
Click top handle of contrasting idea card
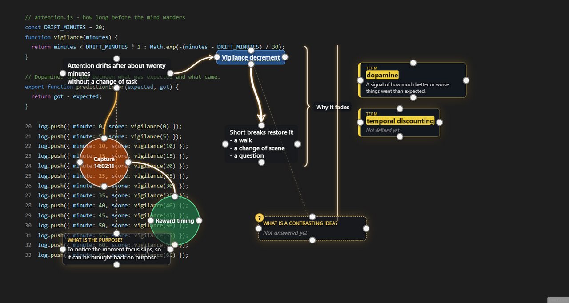313,217
